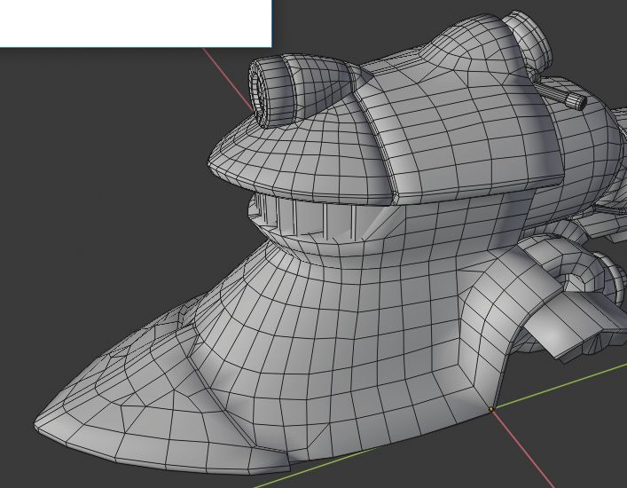Click the ribbed cylindrical nozzle on the model
Screen dimensions: 627x488
[273, 91]
